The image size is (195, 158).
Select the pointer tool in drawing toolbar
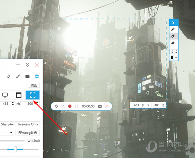click(x=174, y=22)
